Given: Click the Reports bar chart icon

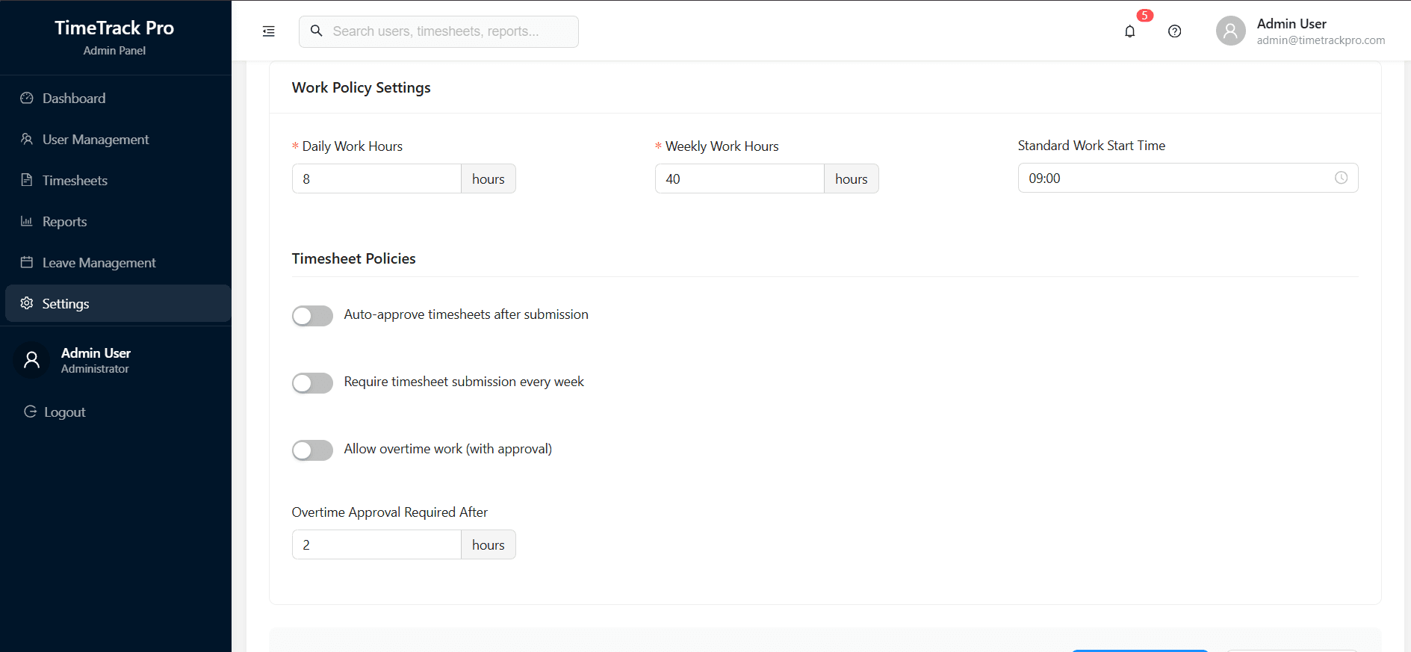Looking at the screenshot, I should 27,221.
